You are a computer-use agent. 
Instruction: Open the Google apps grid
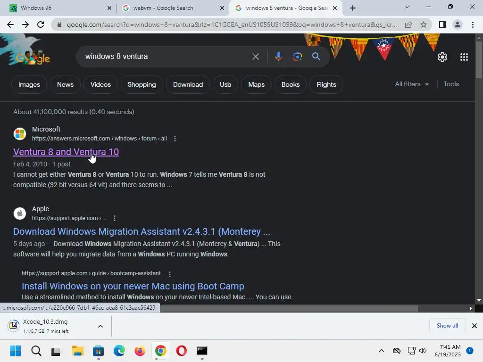tap(464, 57)
